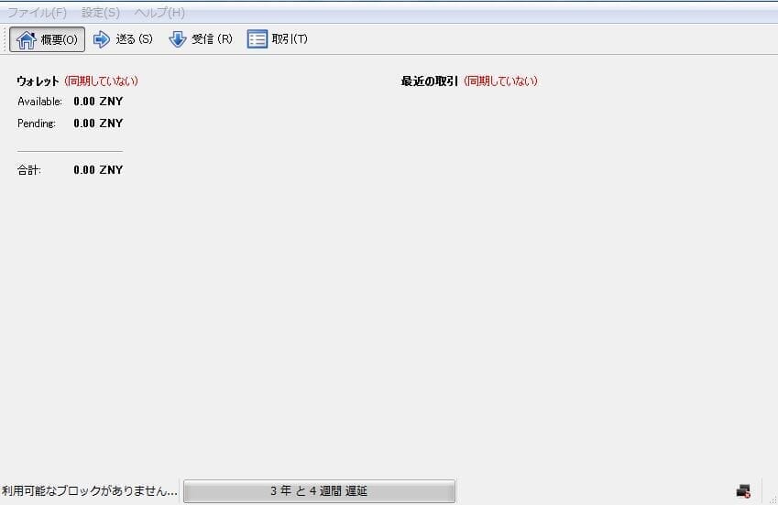Click the 最近の取引 heading
This screenshot has height=505, width=778.
(x=429, y=81)
